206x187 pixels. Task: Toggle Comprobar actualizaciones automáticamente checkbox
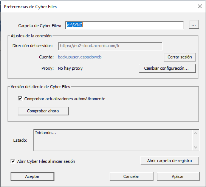point(20,99)
